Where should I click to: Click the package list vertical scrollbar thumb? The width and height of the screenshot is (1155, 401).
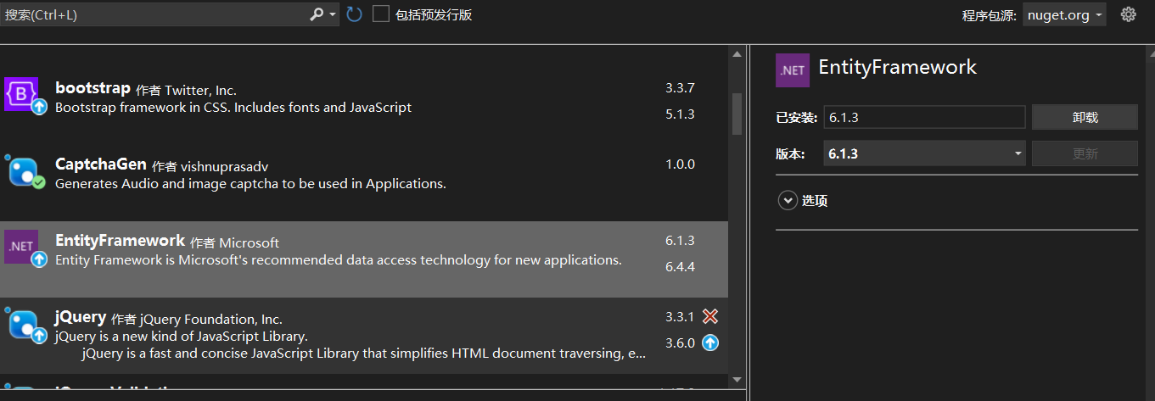(737, 113)
